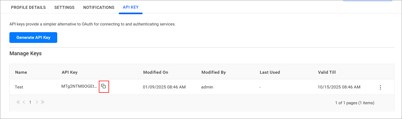Click the Modified By column header
402x119 pixels.
[x=213, y=72]
